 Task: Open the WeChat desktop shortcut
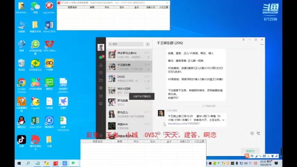pos(35,7)
